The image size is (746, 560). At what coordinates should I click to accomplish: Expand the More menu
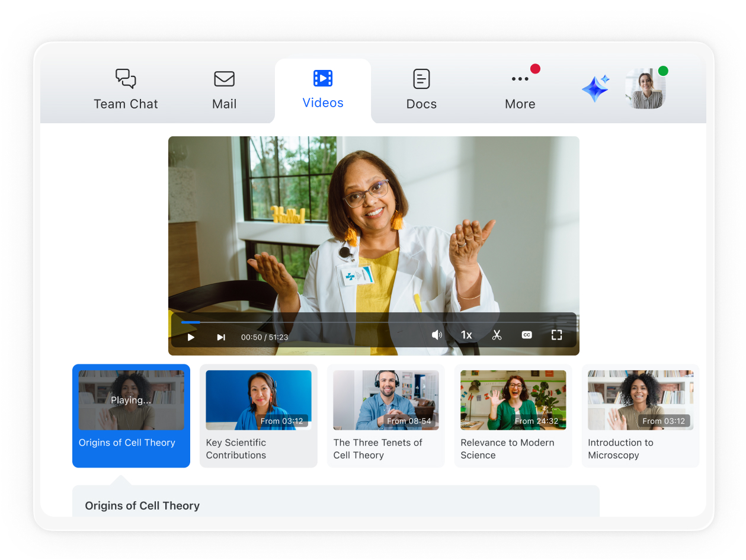[520, 90]
